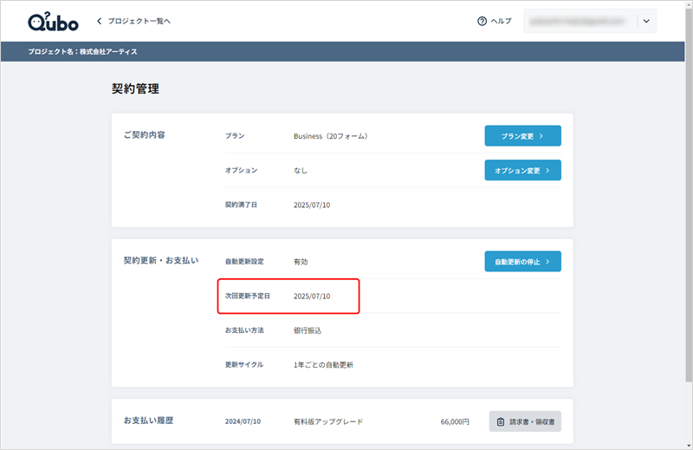
Task: Click the help question mark icon
Action: coord(482,21)
